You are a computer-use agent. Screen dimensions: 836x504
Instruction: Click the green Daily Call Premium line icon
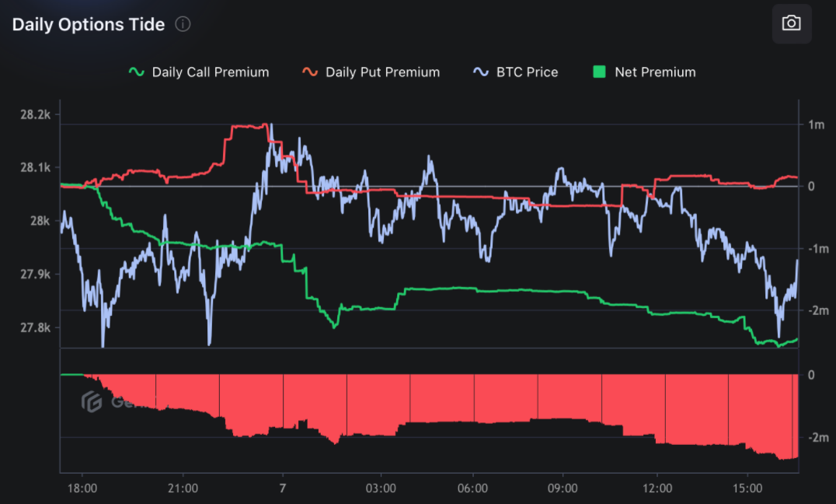click(x=137, y=72)
